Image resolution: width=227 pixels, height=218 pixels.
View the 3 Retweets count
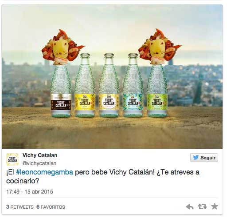[x=20, y=207]
